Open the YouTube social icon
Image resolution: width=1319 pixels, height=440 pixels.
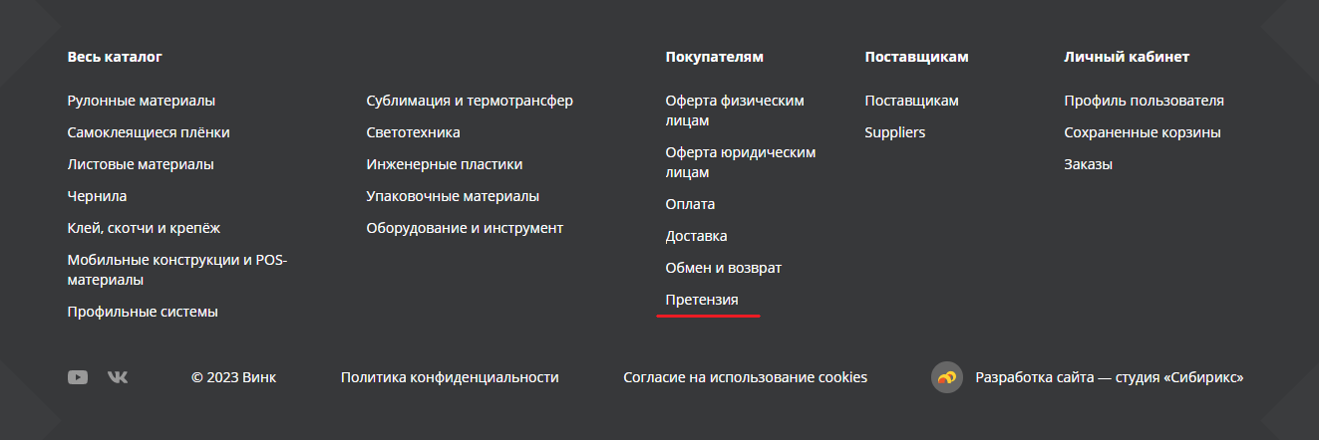78,377
